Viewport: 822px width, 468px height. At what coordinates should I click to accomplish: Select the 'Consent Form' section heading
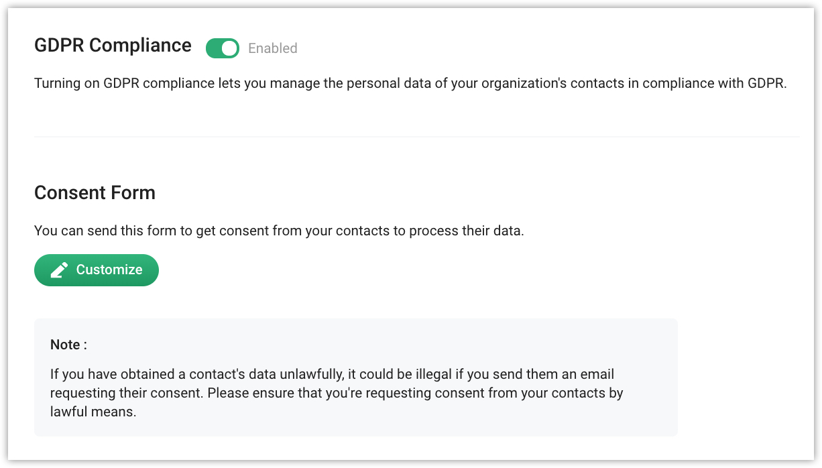(95, 193)
